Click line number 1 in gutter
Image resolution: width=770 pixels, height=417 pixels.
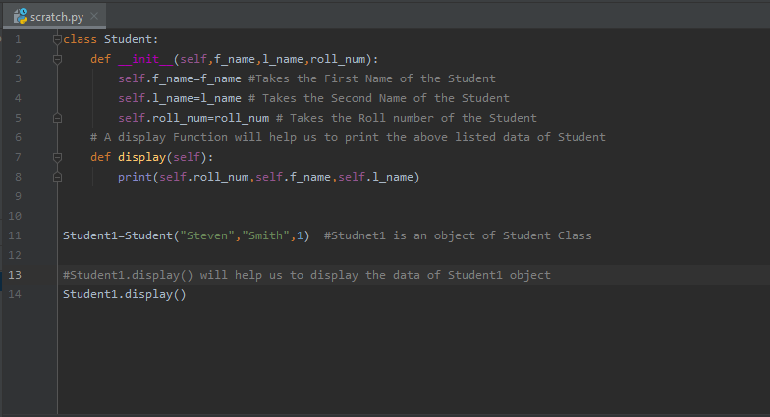coord(18,39)
